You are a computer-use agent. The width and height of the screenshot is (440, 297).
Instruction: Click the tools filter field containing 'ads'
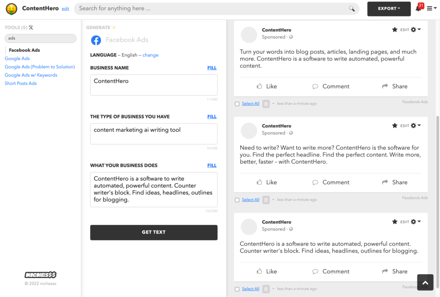(x=40, y=38)
